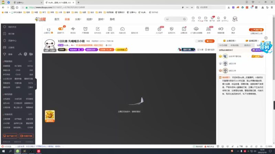This screenshot has width=275, height=154.
Task: Click the browser back arrow
Action: [x=3, y=8]
